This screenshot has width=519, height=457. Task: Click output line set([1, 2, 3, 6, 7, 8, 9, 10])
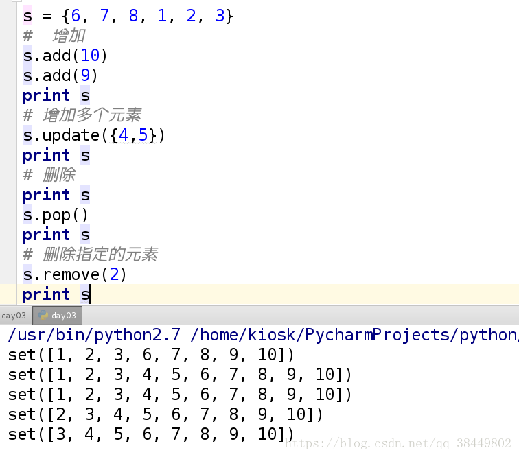pos(151,355)
